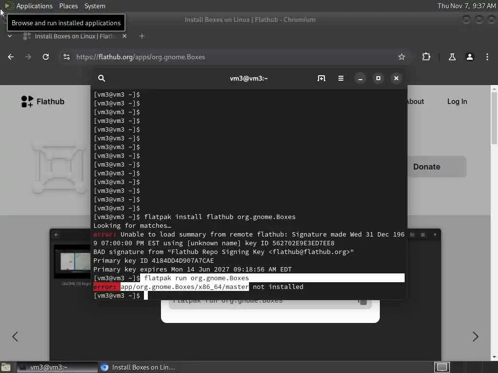
Task: Click the Primary key expires line
Action: tap(193, 269)
